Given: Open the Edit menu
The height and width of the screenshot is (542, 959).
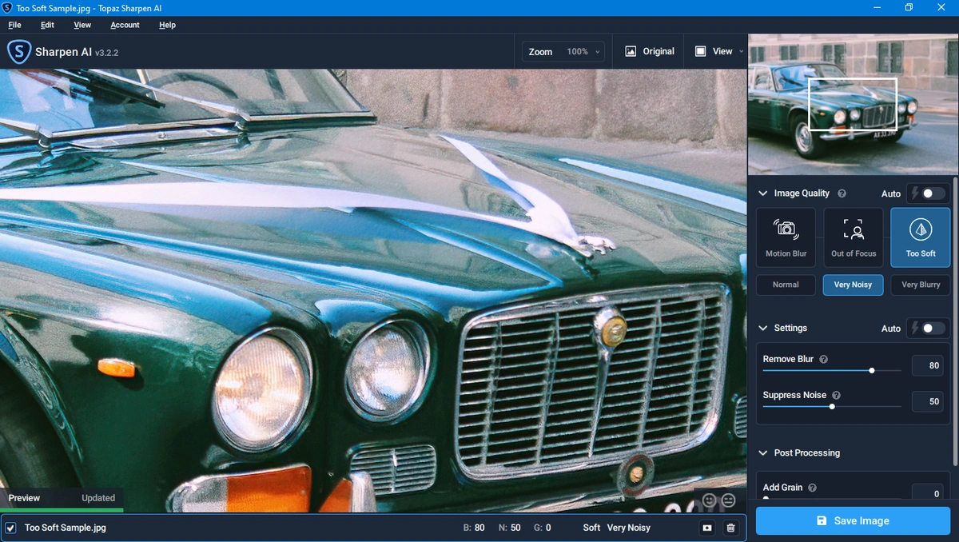Looking at the screenshot, I should pyautogui.click(x=47, y=25).
